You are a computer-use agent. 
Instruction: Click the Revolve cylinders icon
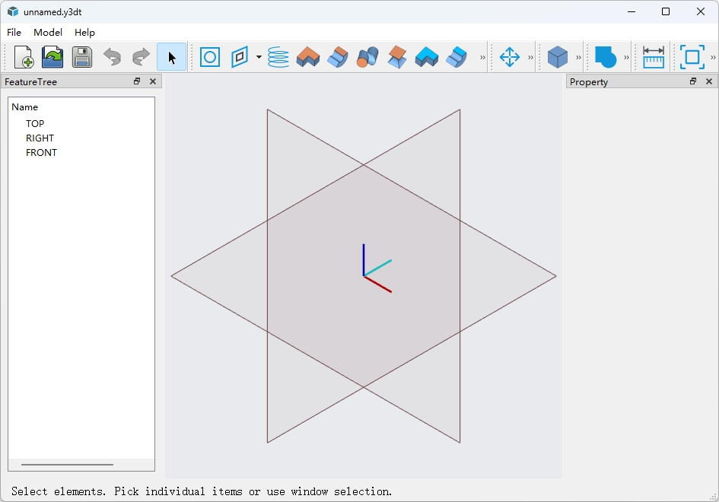tap(367, 57)
